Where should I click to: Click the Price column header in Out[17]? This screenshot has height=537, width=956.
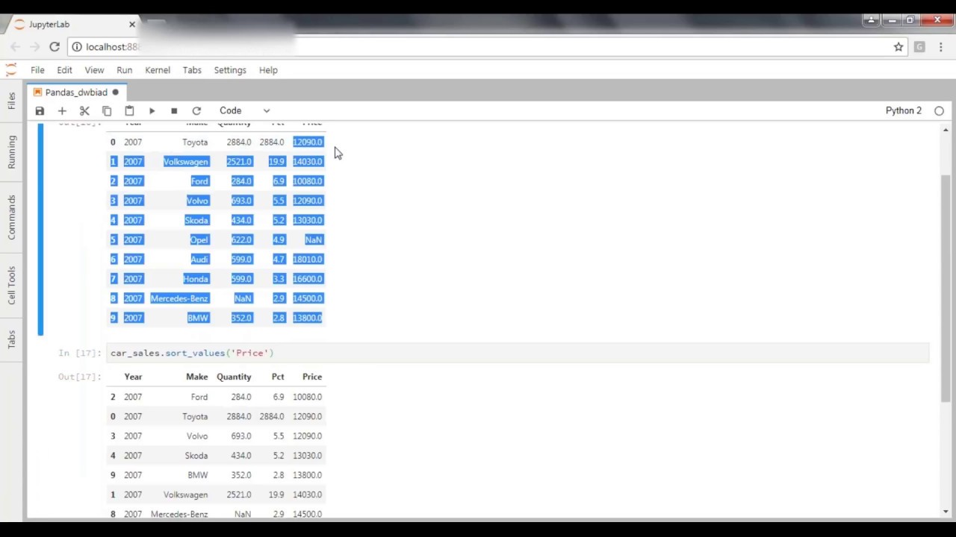pos(312,377)
